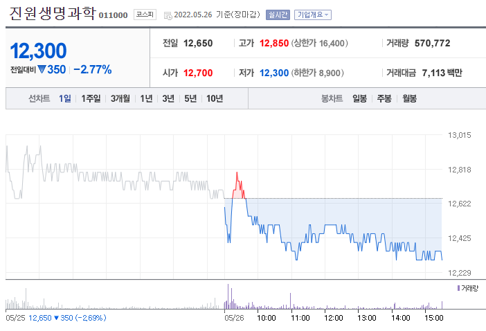Click the 05/25 date label on x-axis
The width and height of the screenshot is (486, 331).
click(15, 318)
